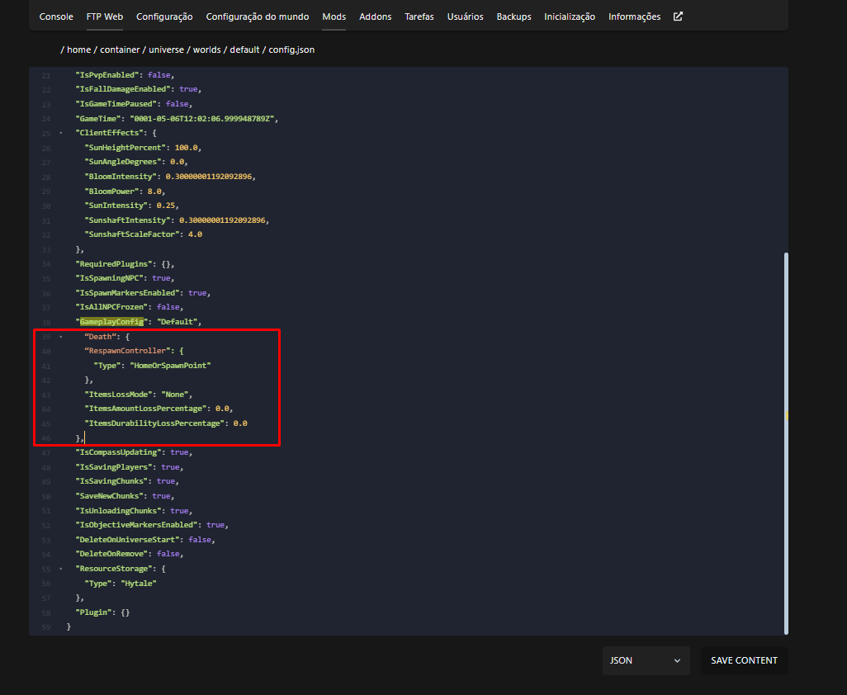Collapse the ClientEffects block fold arrow
Image resolution: width=847 pixels, height=695 pixels.
click(x=60, y=133)
